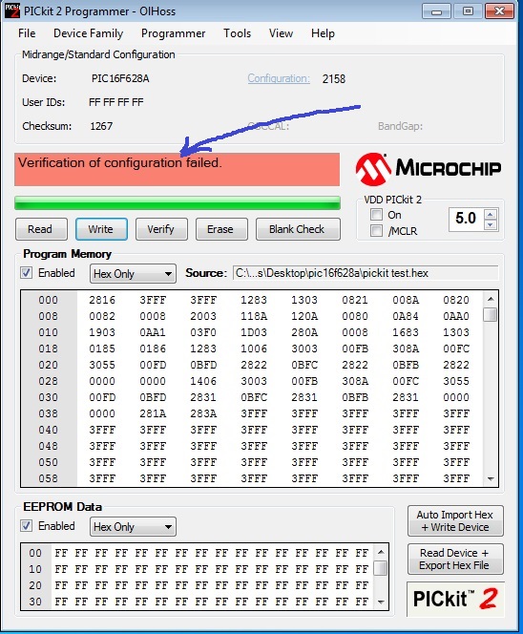This screenshot has width=523, height=634.
Task: Click the 'Verification of configuration failed.' status message
Action: click(x=120, y=163)
